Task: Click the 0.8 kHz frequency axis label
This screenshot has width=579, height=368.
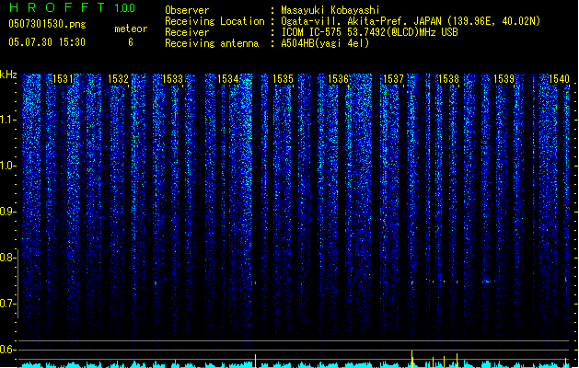Action: pos(7,258)
